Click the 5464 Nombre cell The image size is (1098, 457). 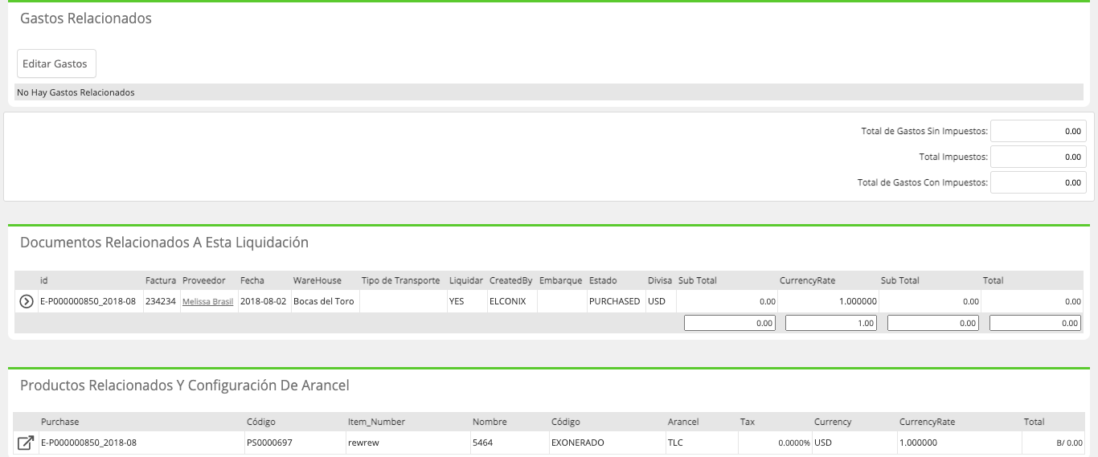click(509, 443)
